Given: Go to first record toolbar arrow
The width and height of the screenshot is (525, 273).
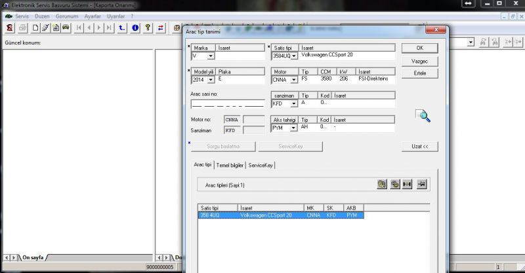Looking at the screenshot, I should click(x=79, y=27).
